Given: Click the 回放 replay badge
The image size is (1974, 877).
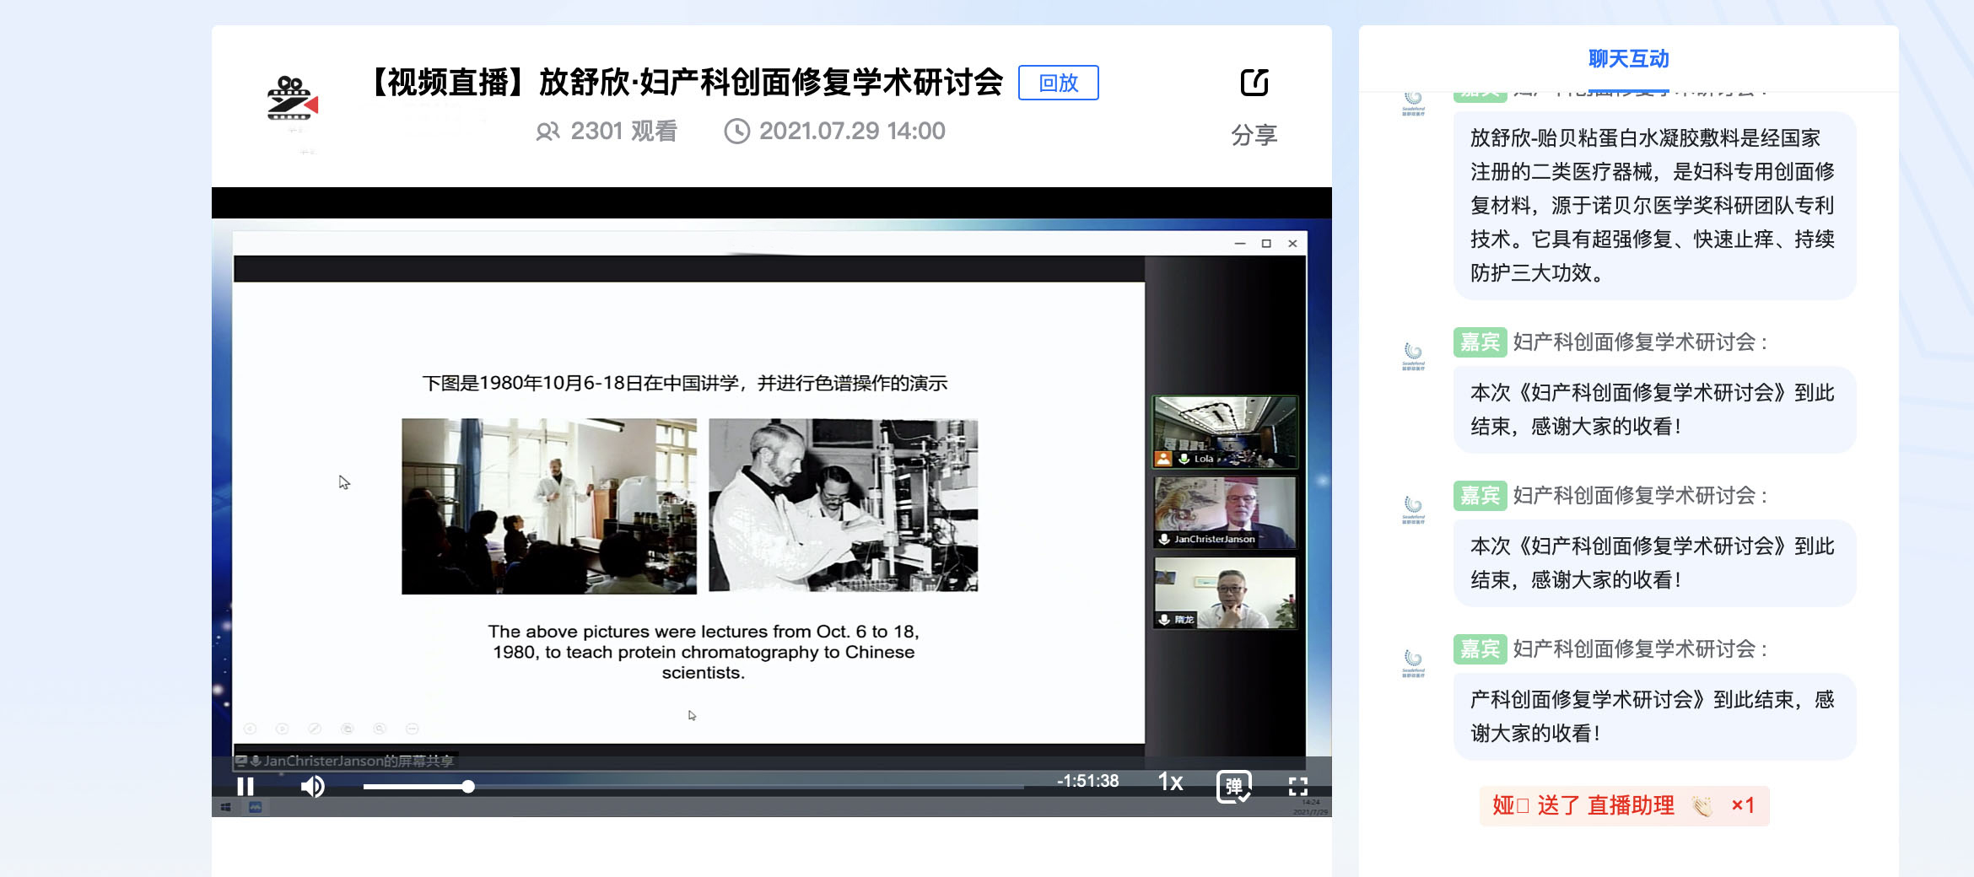Looking at the screenshot, I should click(1058, 83).
